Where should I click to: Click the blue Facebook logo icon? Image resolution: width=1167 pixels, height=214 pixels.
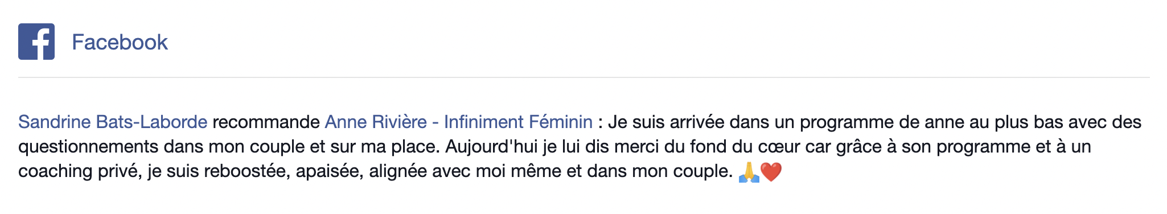coord(36,42)
